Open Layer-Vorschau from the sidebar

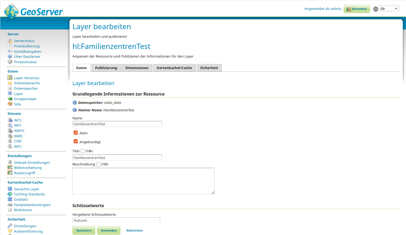click(x=26, y=78)
